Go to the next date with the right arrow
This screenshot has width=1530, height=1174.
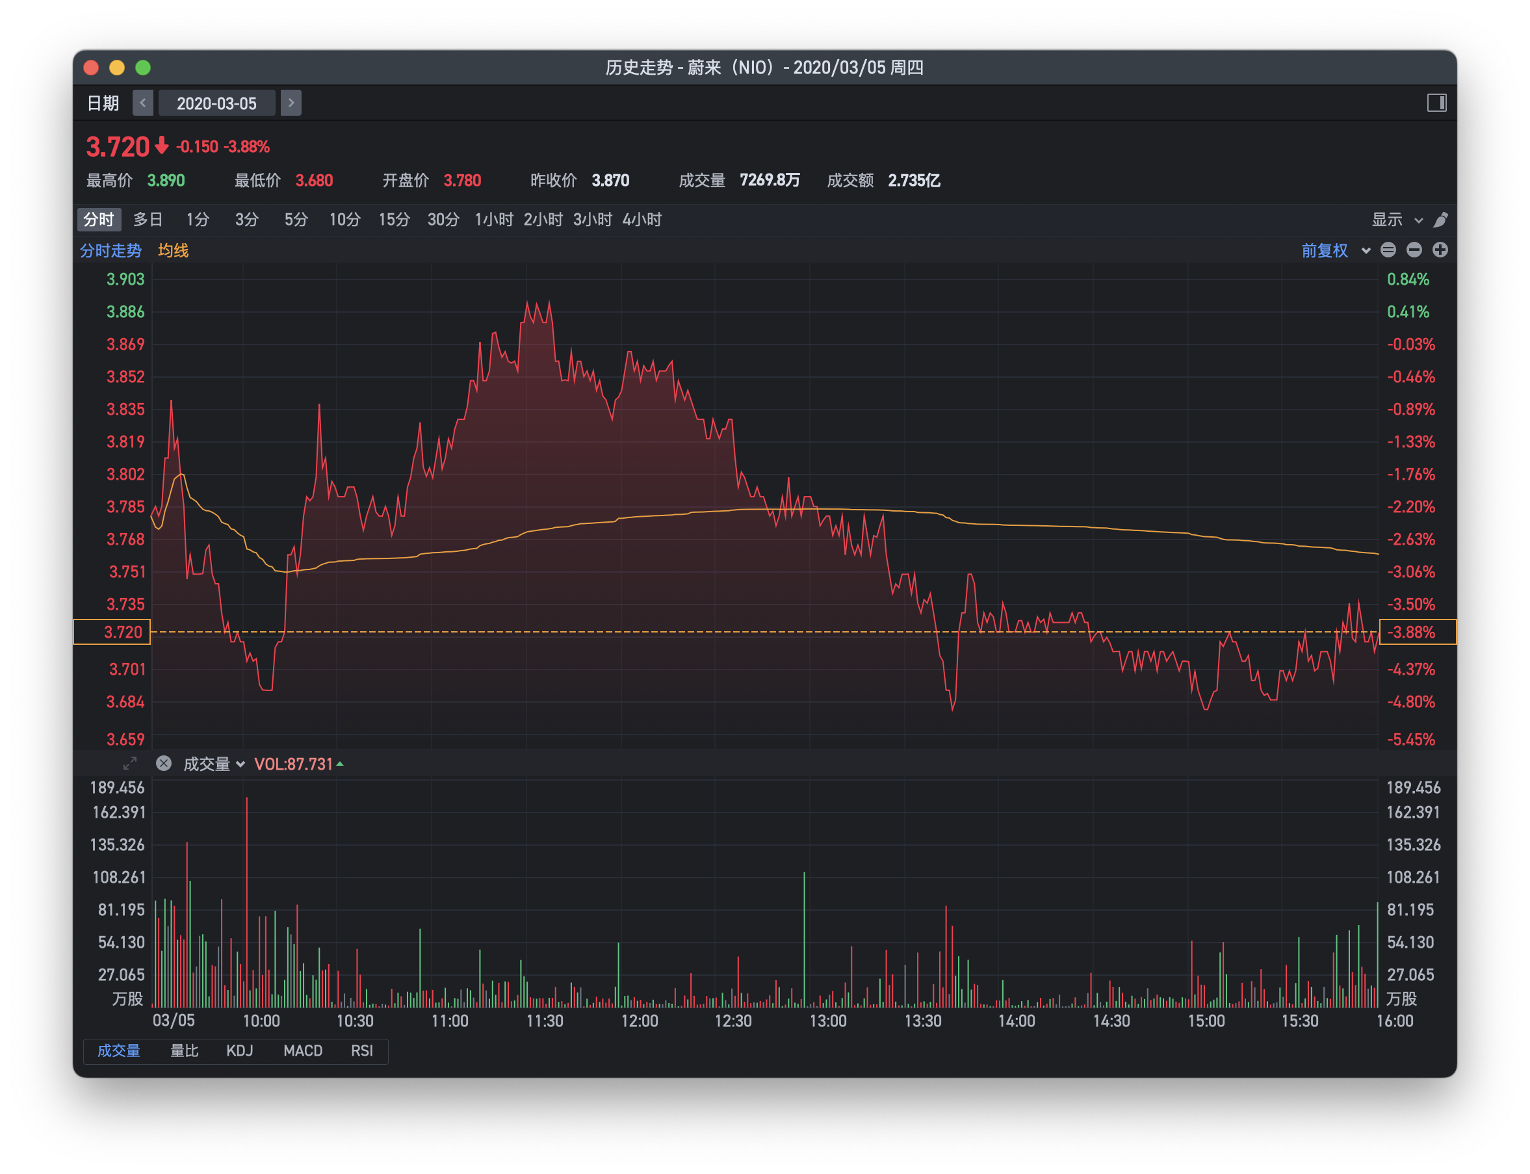tap(291, 103)
